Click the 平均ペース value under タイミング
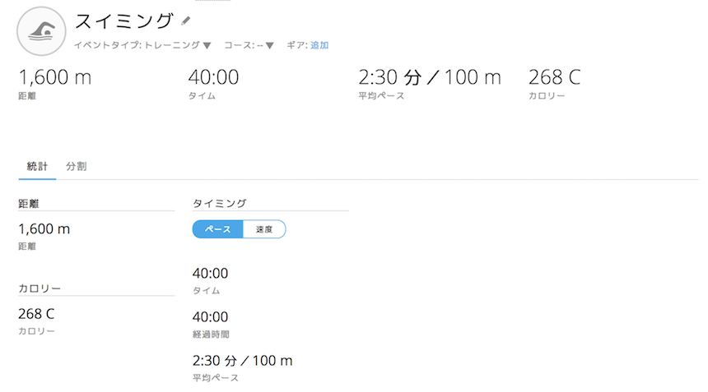708x392 pixels. coord(242,361)
